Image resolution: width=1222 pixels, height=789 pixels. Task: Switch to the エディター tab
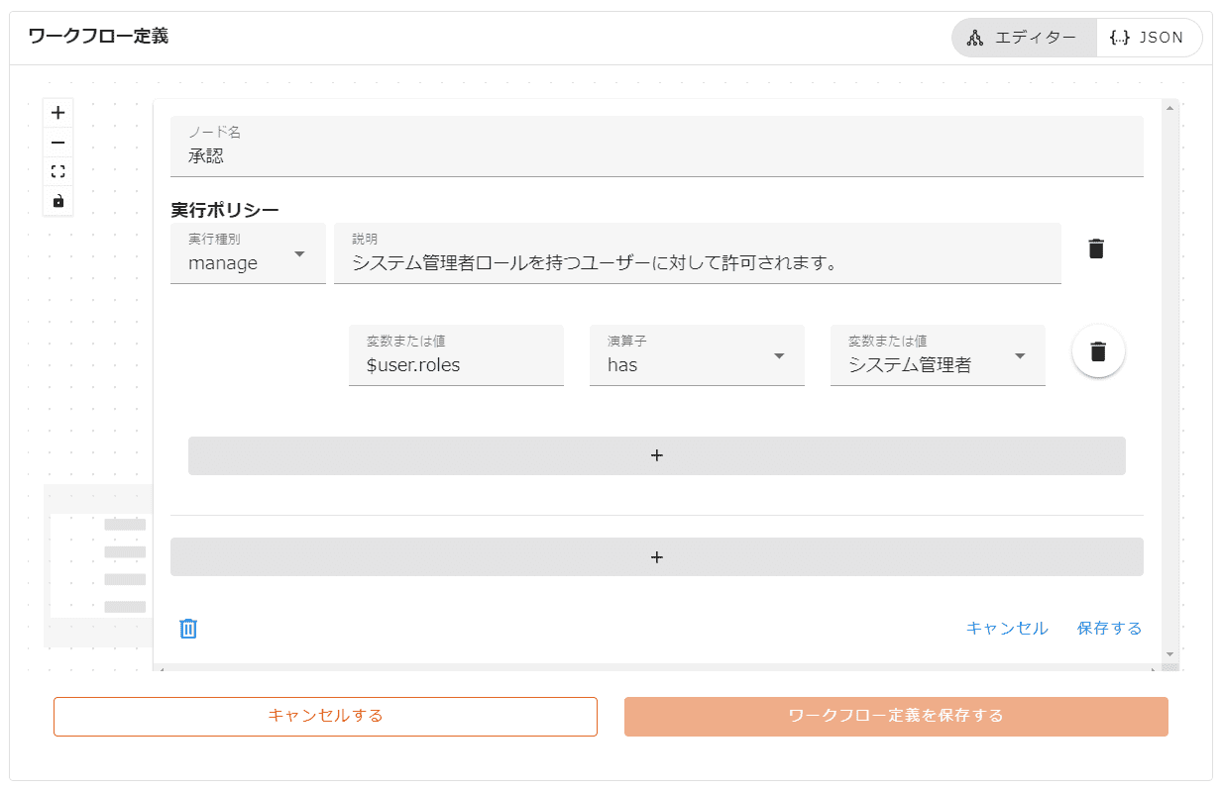pos(1024,38)
